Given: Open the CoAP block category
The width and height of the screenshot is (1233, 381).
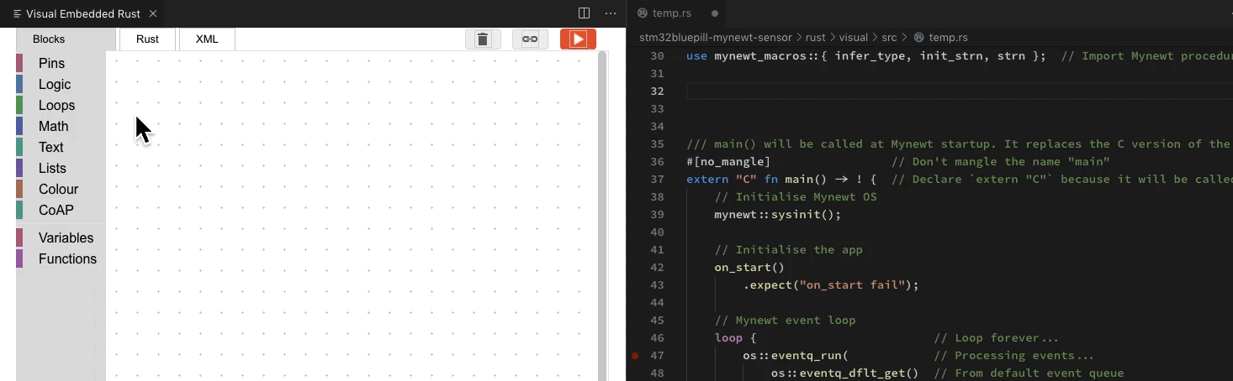Looking at the screenshot, I should click(56, 211).
